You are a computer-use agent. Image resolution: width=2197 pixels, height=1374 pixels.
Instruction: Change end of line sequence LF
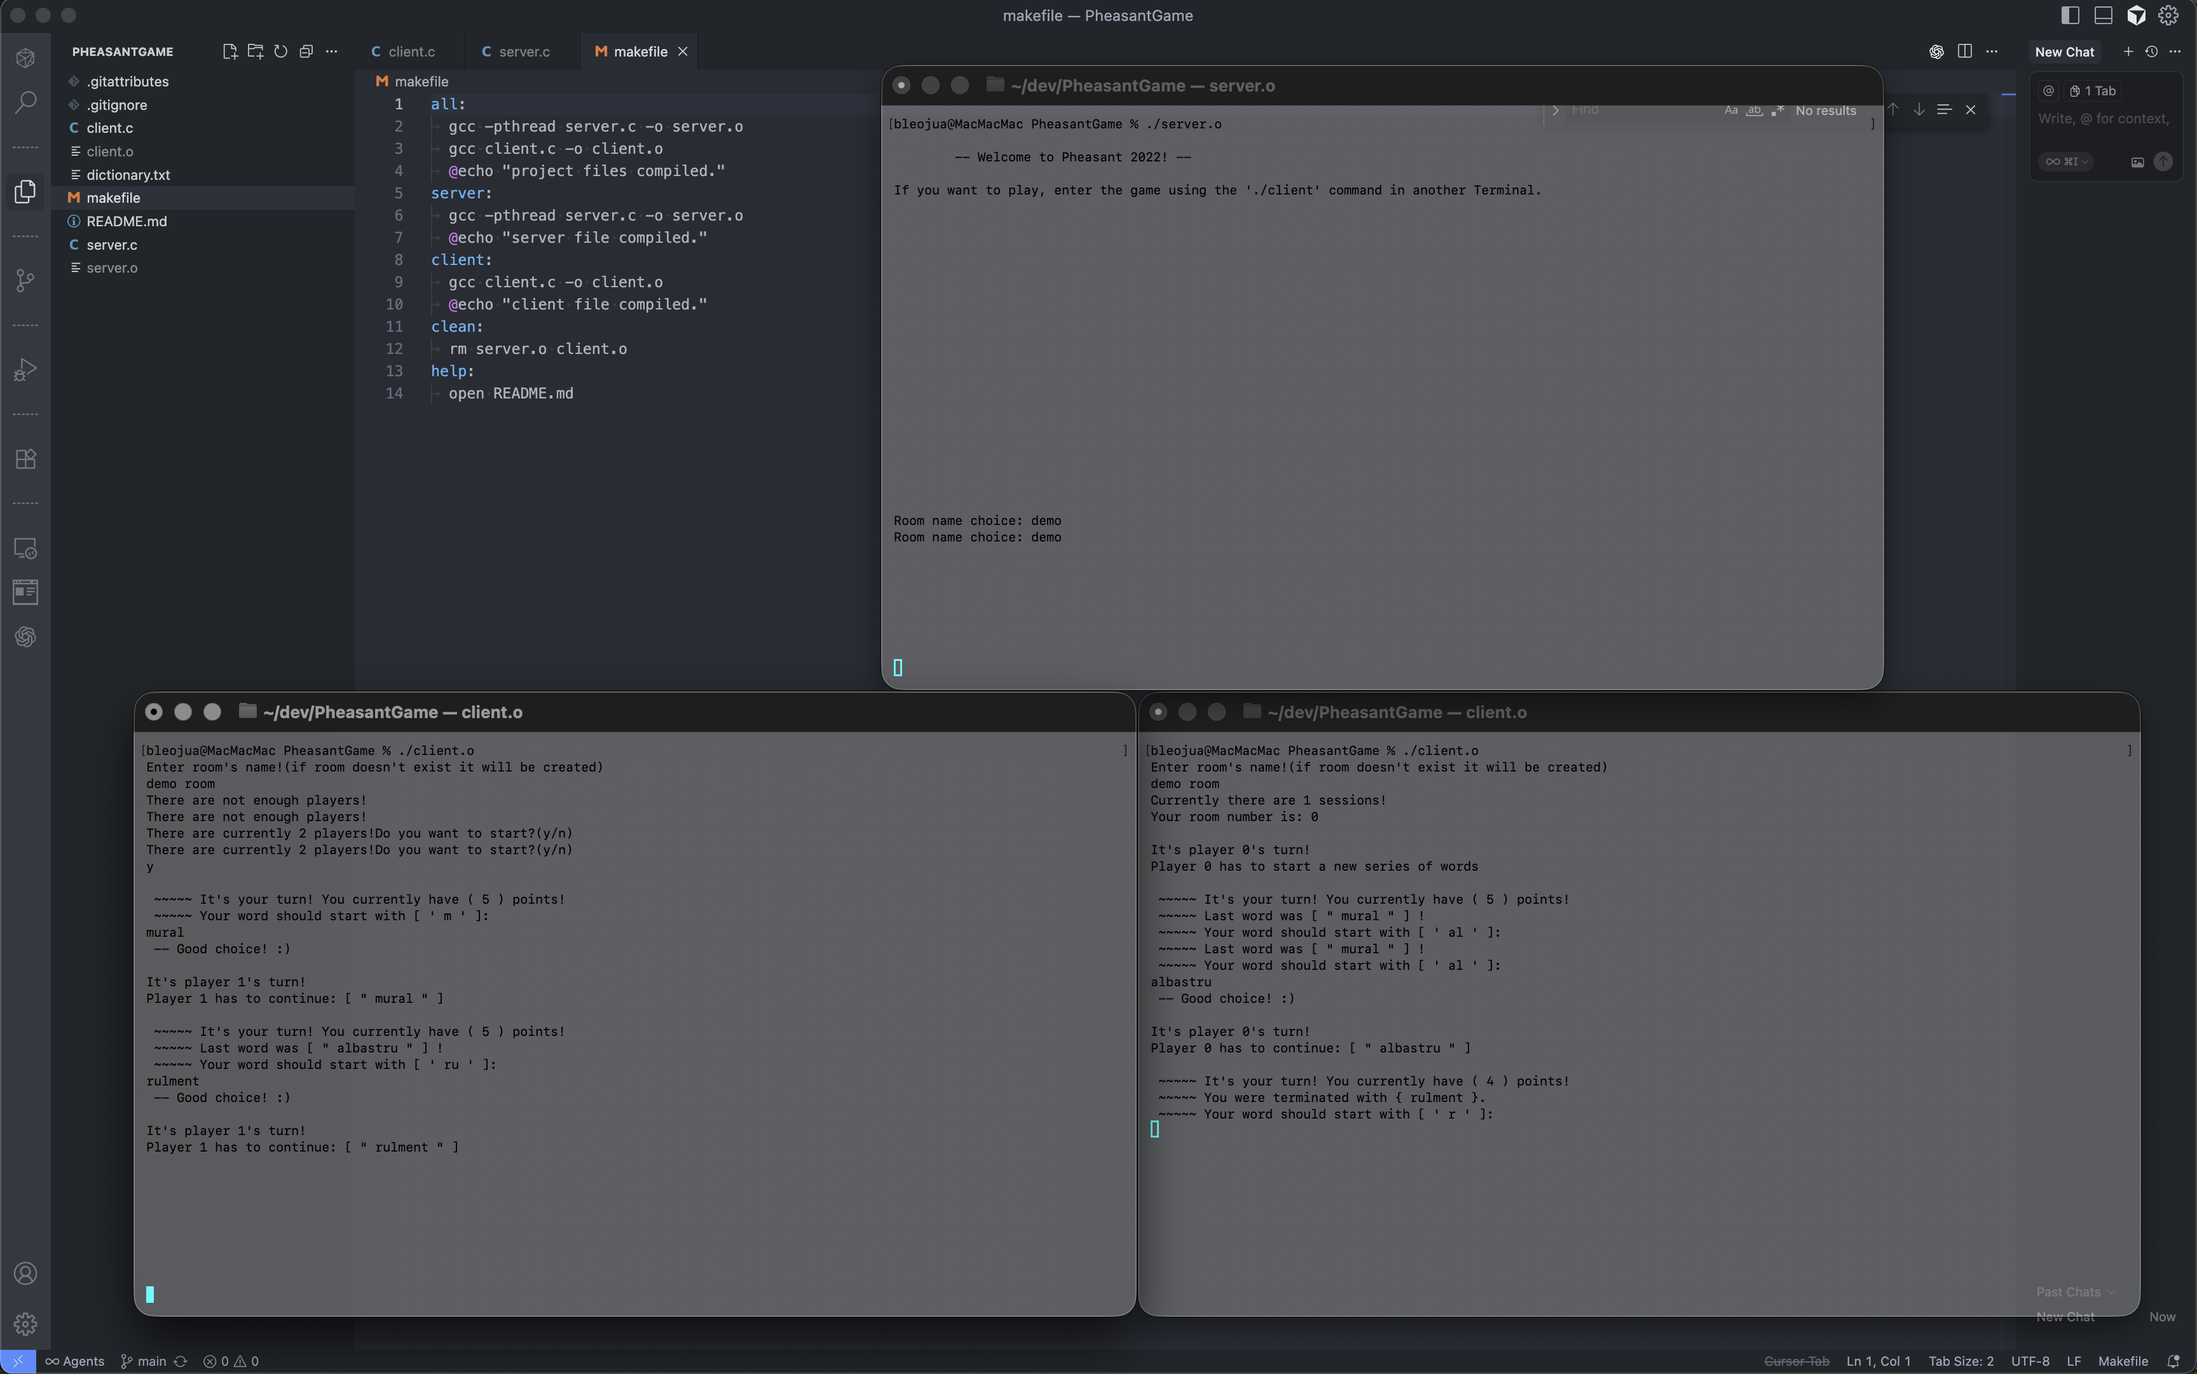click(2074, 1361)
